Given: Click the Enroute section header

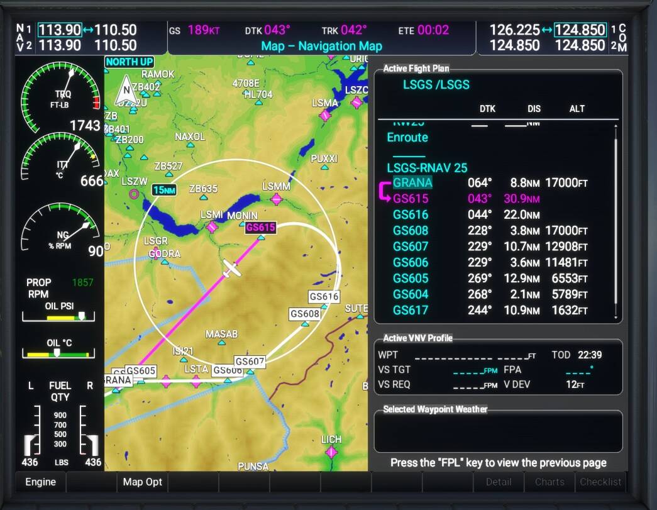Looking at the screenshot, I should (407, 138).
